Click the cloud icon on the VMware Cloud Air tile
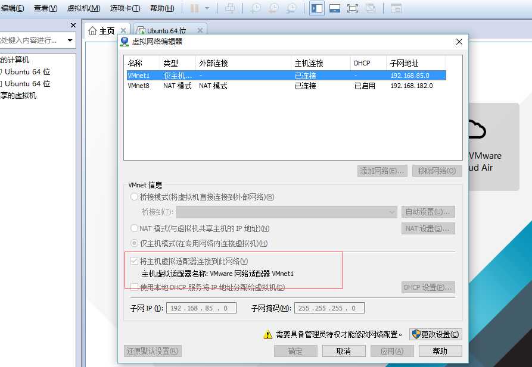Viewport: 532px width, 367px height. pyautogui.click(x=477, y=129)
